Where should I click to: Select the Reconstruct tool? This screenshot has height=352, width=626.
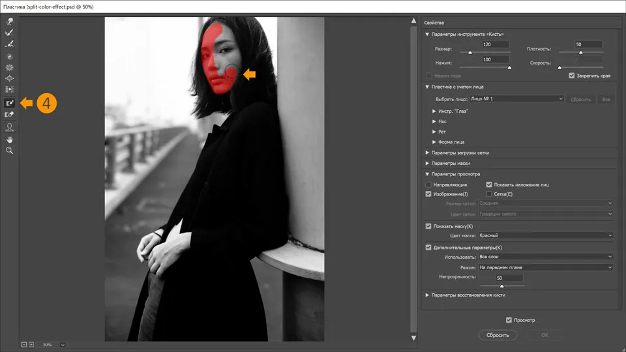tap(9, 33)
